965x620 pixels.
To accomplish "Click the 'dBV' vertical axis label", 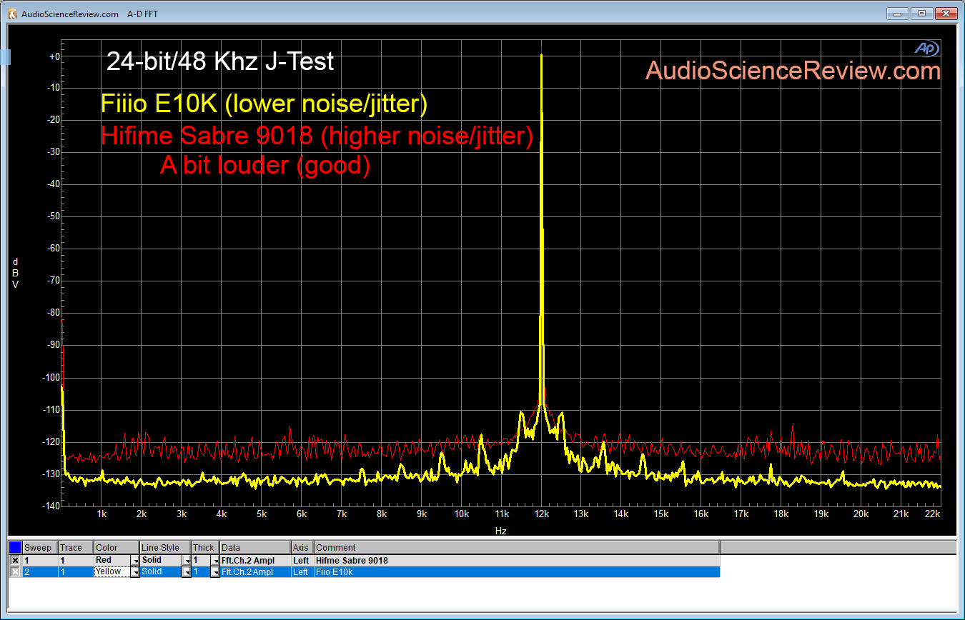I will point(16,273).
